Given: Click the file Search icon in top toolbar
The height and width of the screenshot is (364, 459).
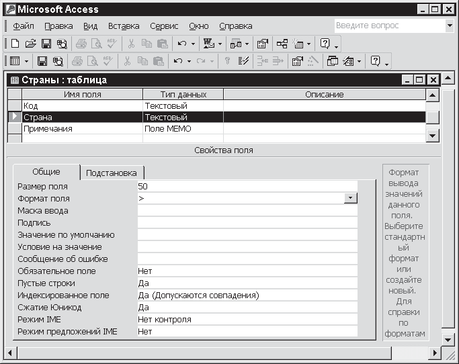Looking at the screenshot, I should pos(62,44).
